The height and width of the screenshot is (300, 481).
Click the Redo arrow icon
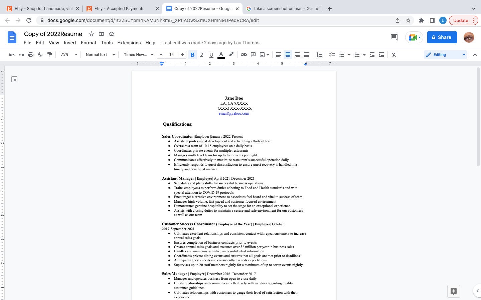click(x=21, y=55)
